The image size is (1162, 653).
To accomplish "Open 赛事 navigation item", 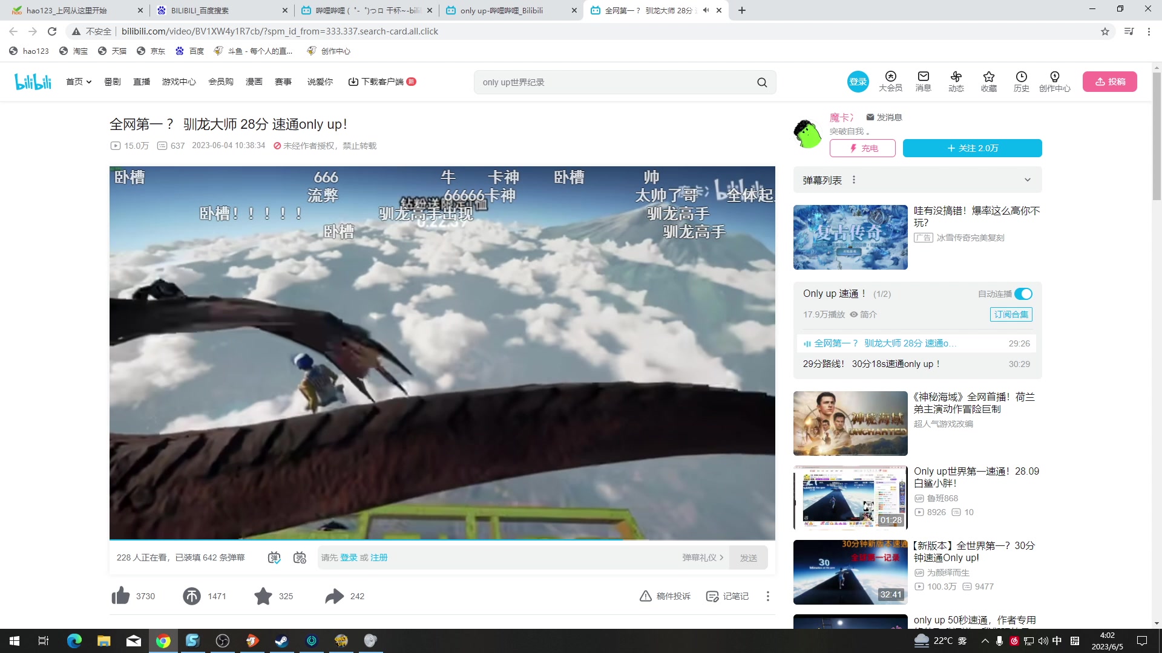I will click(283, 82).
